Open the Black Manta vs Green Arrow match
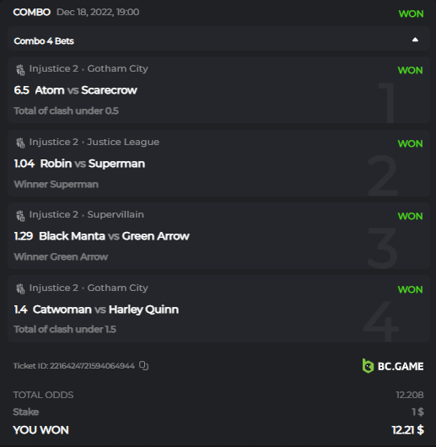This screenshot has height=447, width=436. [114, 236]
